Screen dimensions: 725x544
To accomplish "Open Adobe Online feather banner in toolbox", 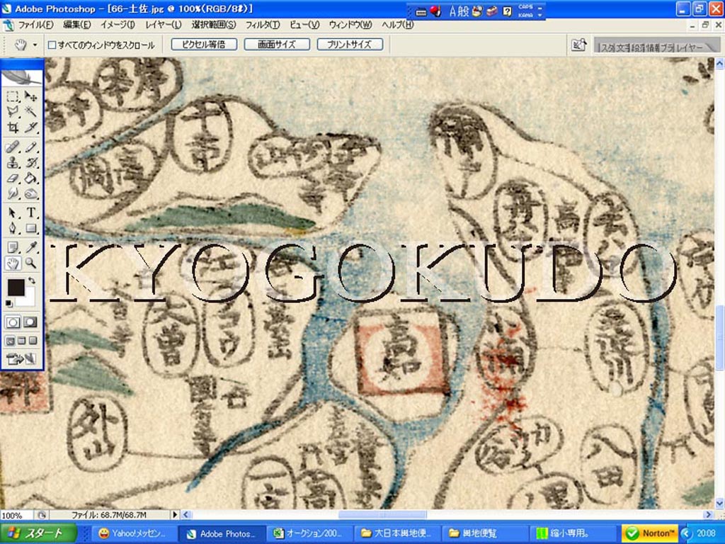I will click(x=22, y=77).
